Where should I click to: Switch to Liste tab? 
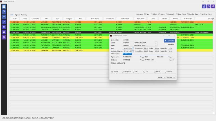click(x=12, y=15)
